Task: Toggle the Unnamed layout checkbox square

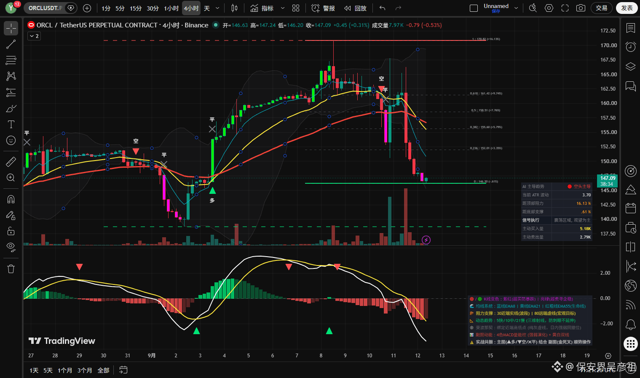Action: [x=474, y=8]
